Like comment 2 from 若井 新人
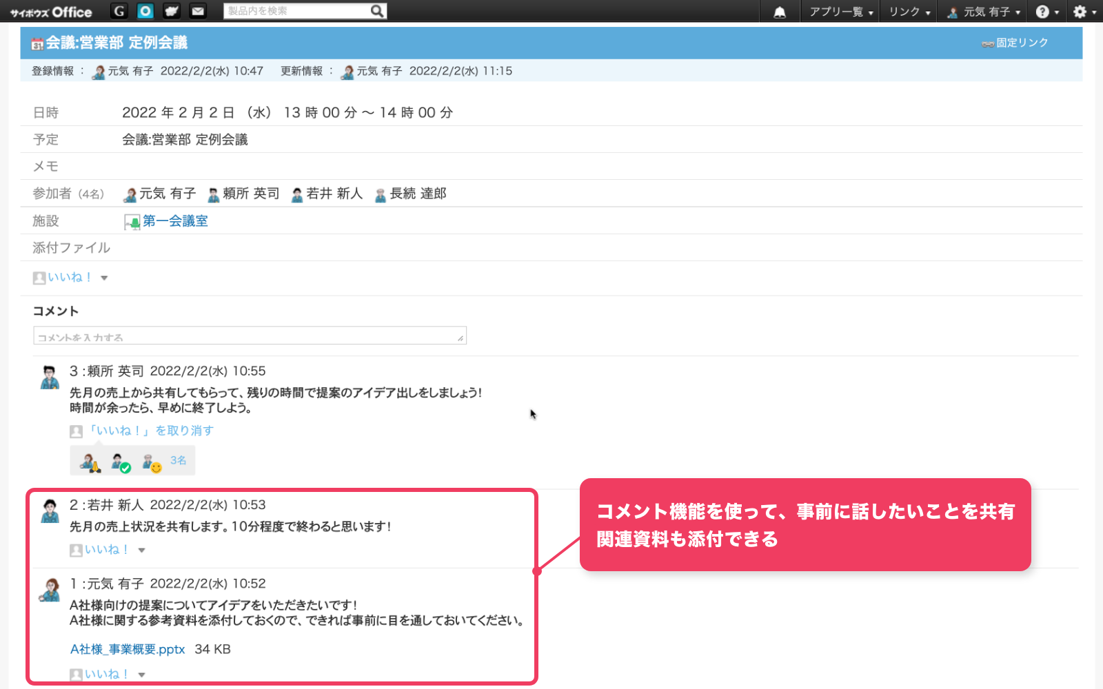1103x689 pixels. [106, 549]
